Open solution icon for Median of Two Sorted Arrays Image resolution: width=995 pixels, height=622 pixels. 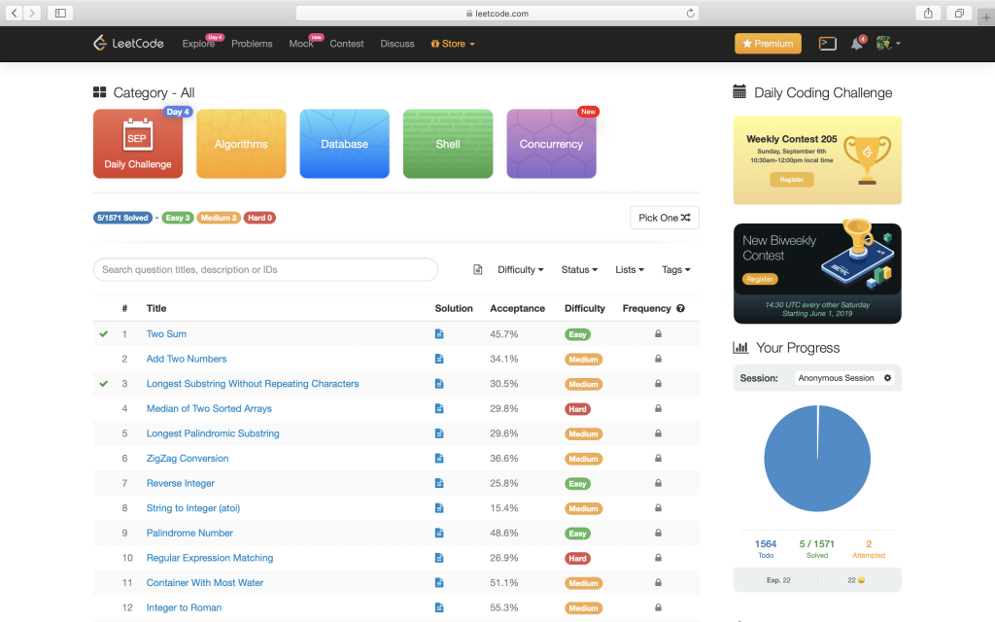439,408
